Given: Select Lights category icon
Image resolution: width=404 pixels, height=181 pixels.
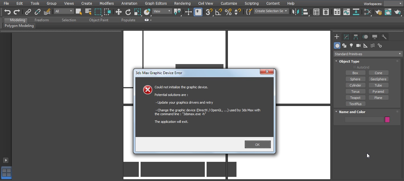Looking at the screenshot, I should point(351,45).
